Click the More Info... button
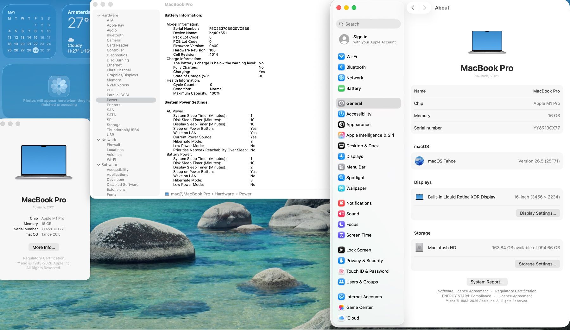The image size is (570, 330). point(44,247)
